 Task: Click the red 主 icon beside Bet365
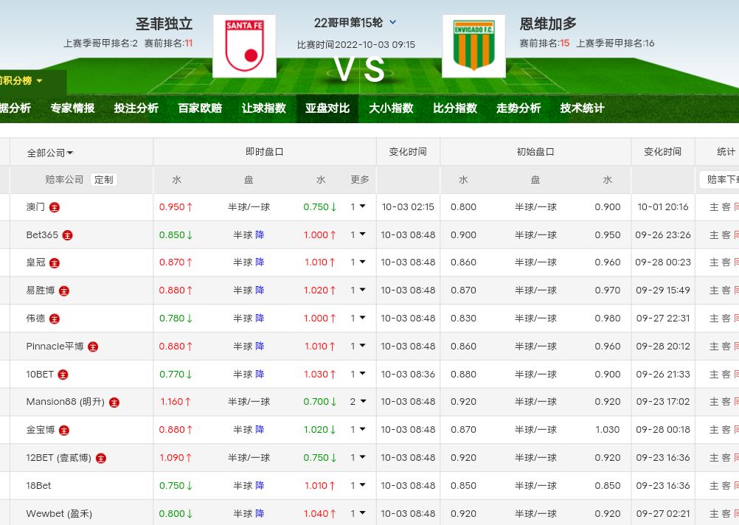68,235
